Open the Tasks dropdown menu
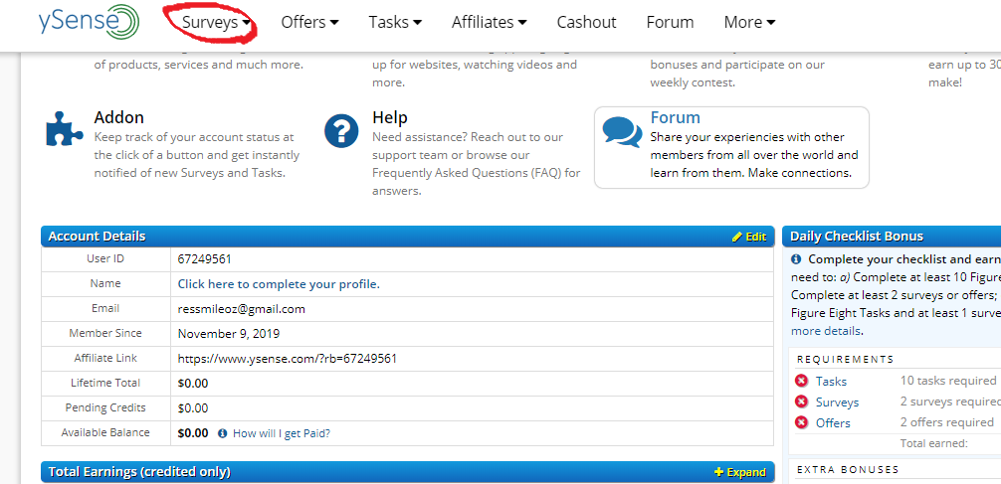Viewport: 1001px width, 484px height. click(395, 22)
